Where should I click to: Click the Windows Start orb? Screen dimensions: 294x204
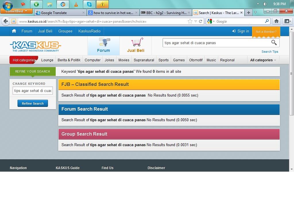pos(7,5)
